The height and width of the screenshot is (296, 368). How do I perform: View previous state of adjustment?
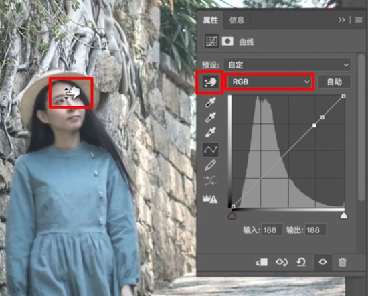click(282, 262)
